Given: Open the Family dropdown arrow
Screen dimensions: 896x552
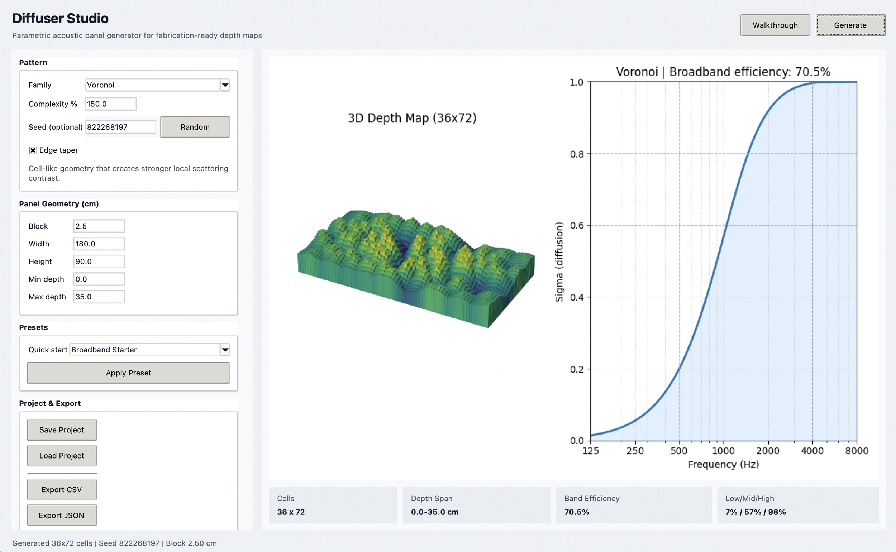Looking at the screenshot, I should pos(225,85).
